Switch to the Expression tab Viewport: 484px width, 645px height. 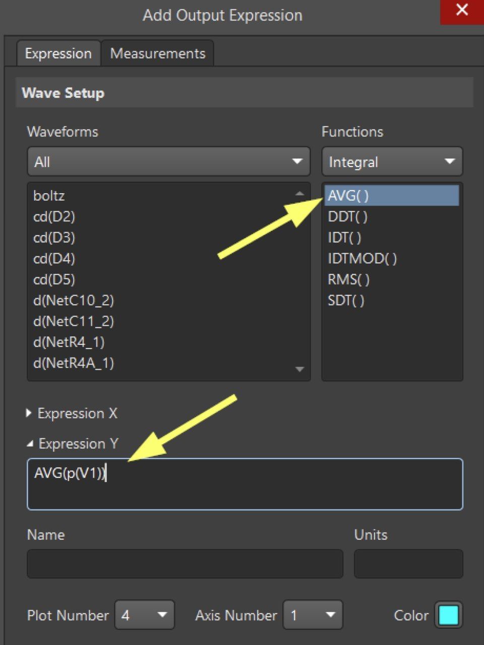click(x=58, y=52)
